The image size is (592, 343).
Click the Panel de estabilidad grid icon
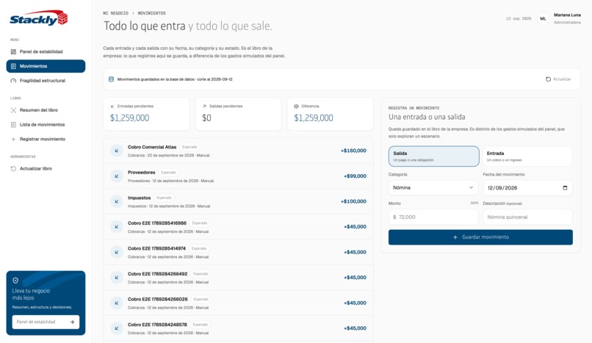13,51
